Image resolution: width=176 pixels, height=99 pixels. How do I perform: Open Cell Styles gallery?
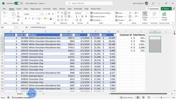point(96,20)
